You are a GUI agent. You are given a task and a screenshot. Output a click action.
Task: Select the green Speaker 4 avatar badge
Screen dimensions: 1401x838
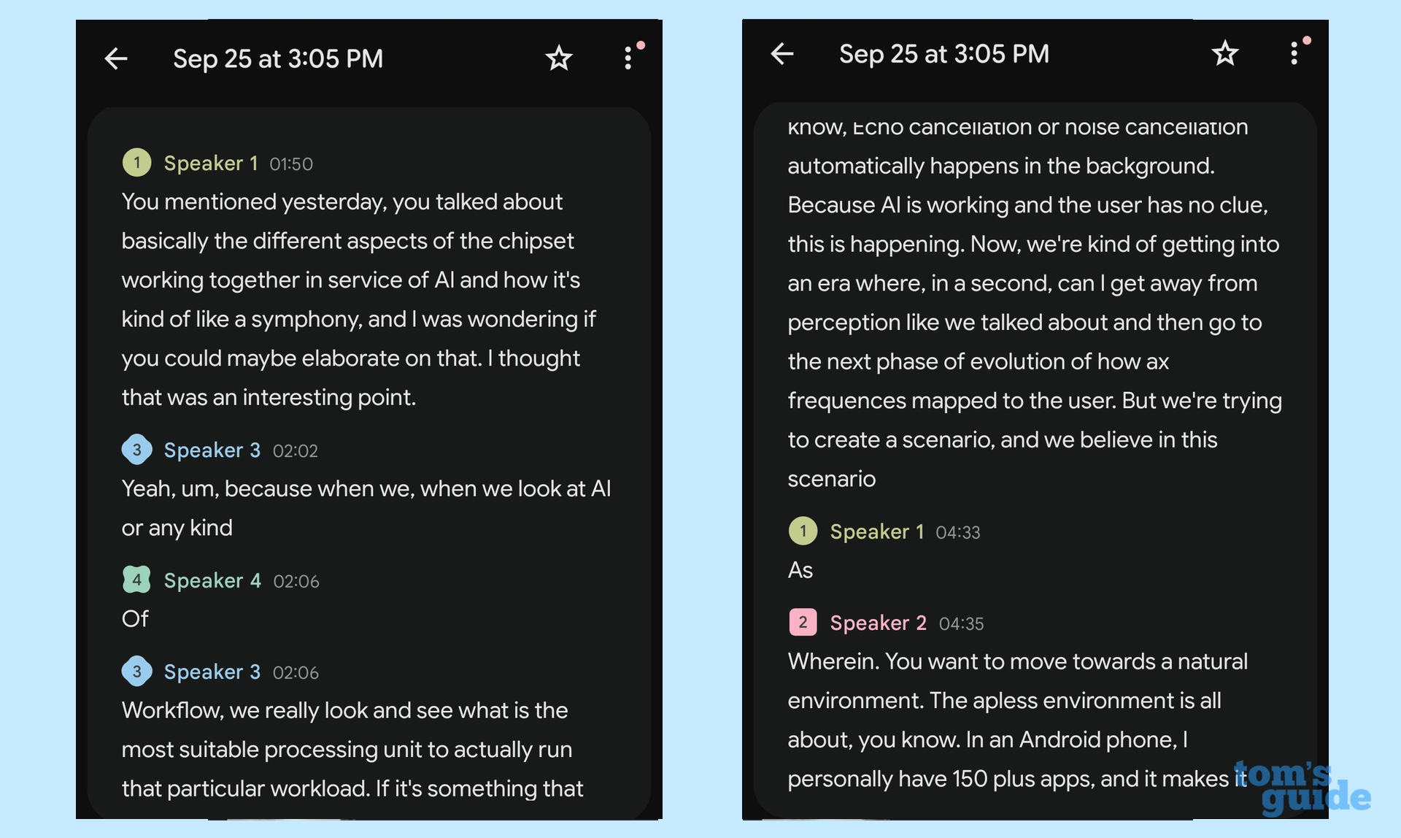pos(136,580)
